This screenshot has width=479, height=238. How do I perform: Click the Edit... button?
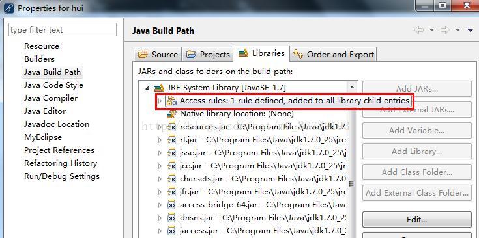(417, 219)
